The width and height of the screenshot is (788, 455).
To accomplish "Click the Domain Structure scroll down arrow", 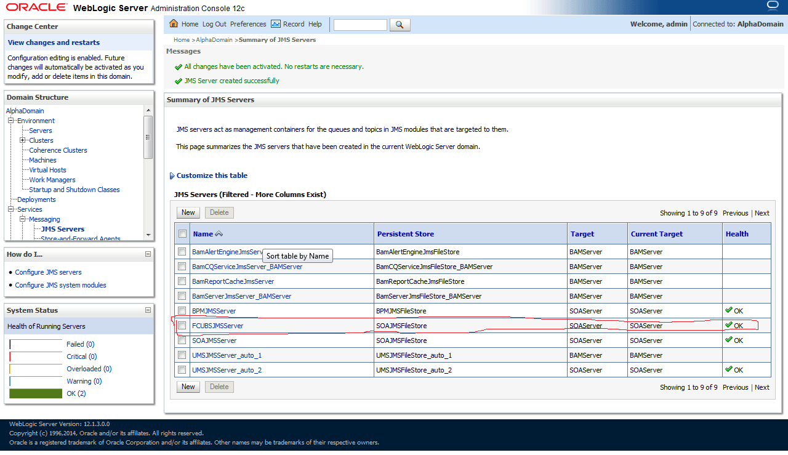I will click(148, 235).
